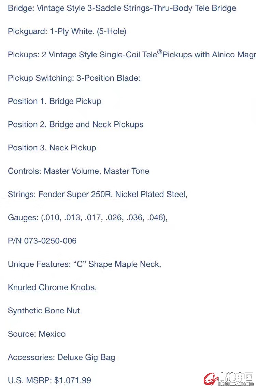This screenshot has width=256, height=389.
Task: Click the registered trademark symbol after Tele
Action: click(x=160, y=52)
